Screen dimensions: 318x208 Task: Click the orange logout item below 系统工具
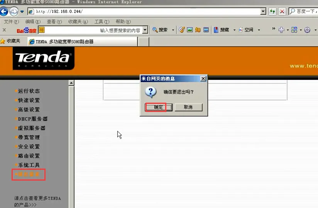click(x=29, y=174)
